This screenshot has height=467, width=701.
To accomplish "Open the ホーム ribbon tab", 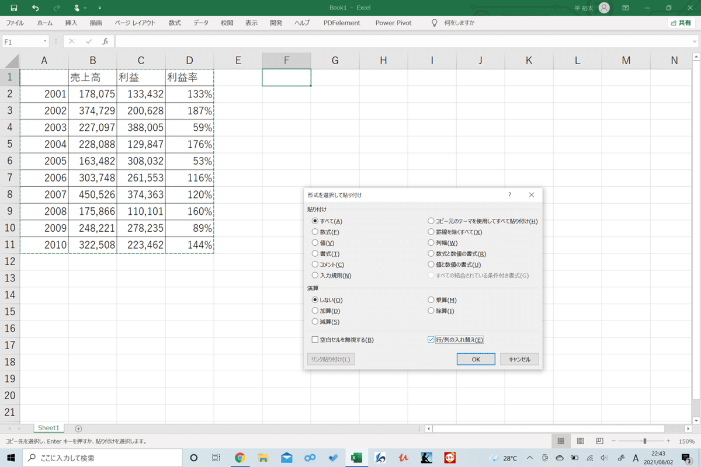I will tap(44, 23).
